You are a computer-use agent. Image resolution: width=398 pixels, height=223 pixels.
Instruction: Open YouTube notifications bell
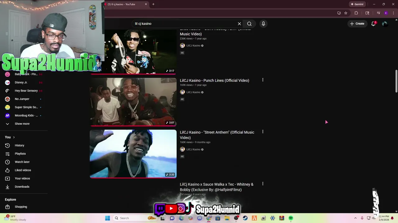point(373,24)
